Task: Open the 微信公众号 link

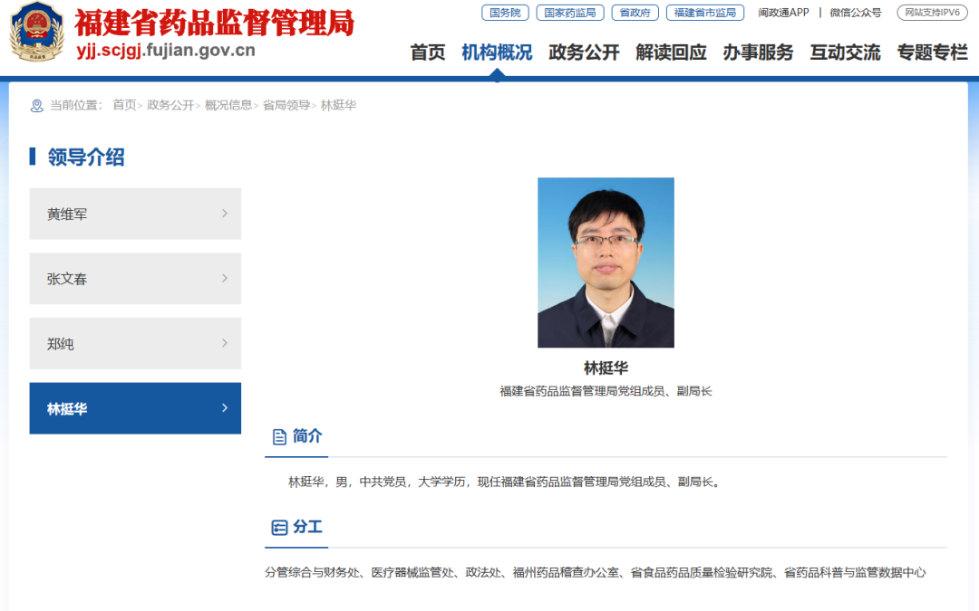Action: [856, 13]
